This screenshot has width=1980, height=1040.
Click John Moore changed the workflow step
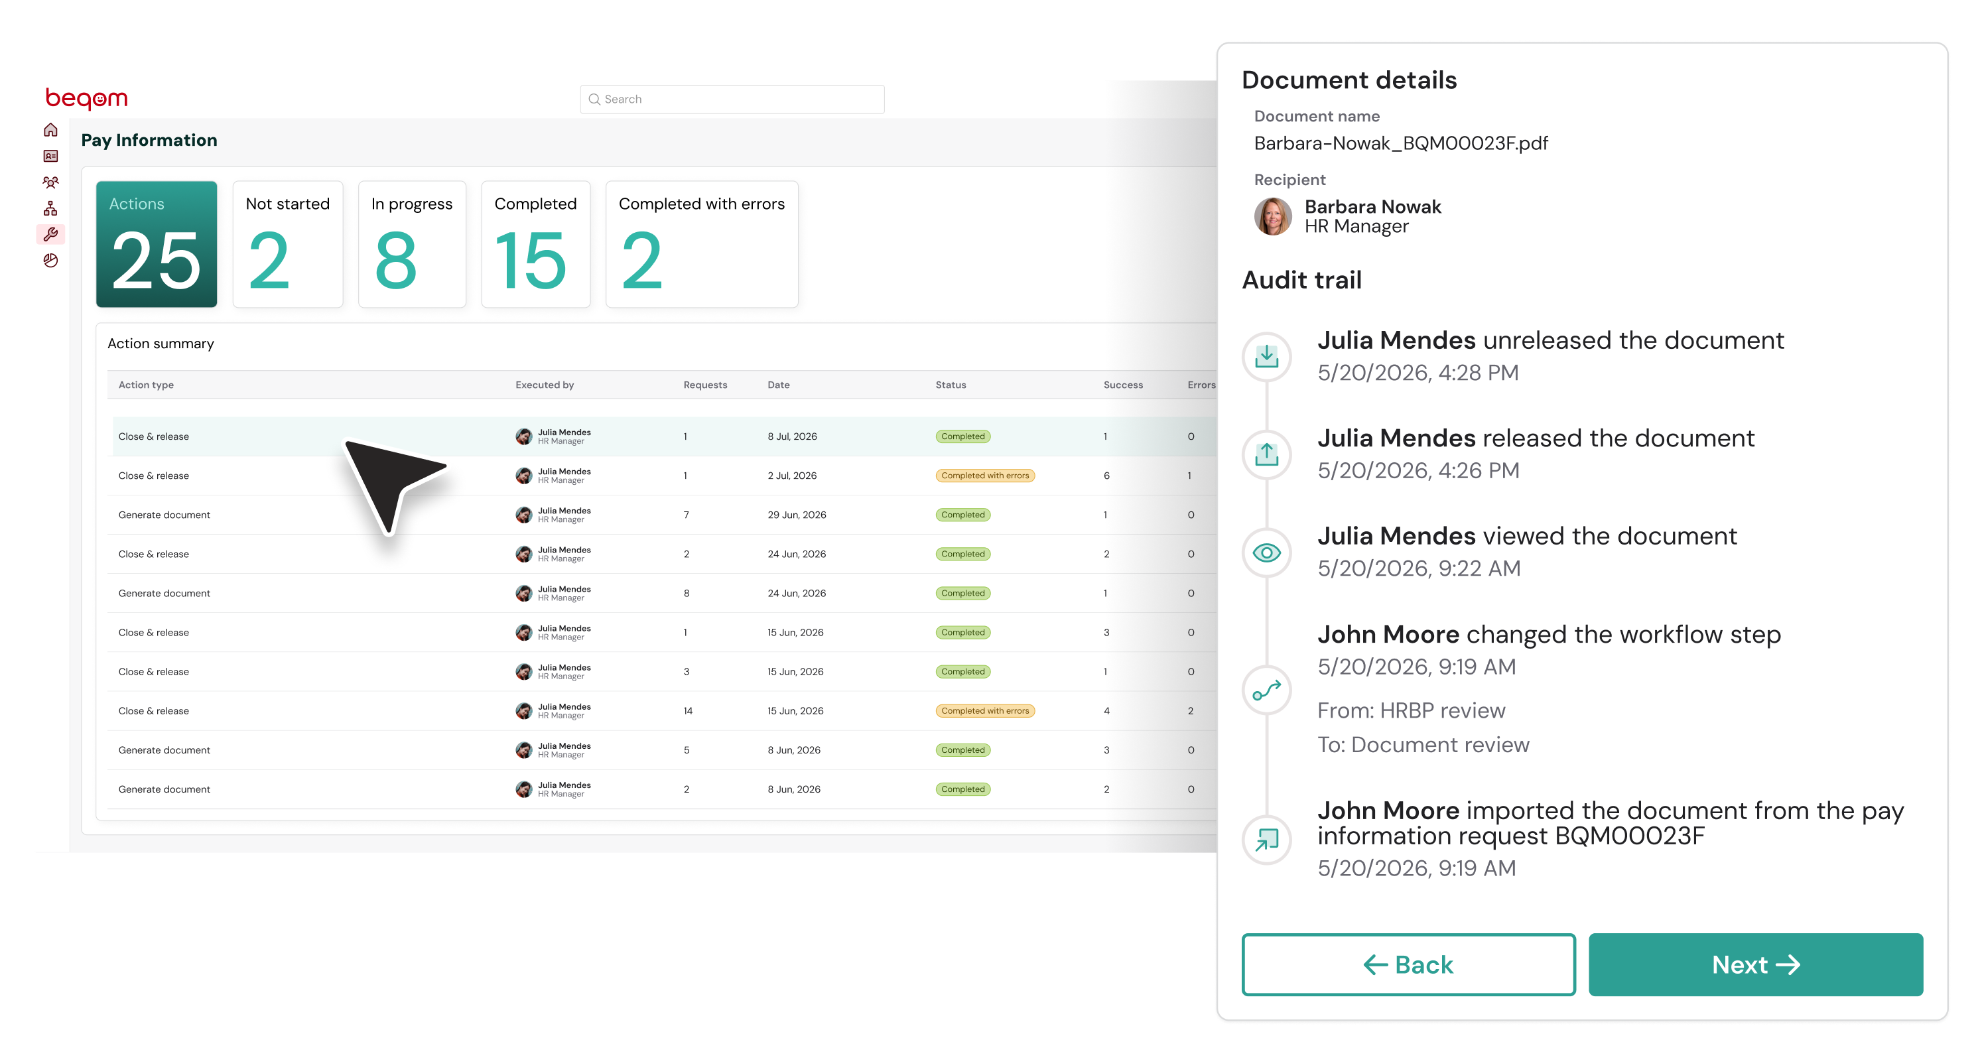point(1549,635)
